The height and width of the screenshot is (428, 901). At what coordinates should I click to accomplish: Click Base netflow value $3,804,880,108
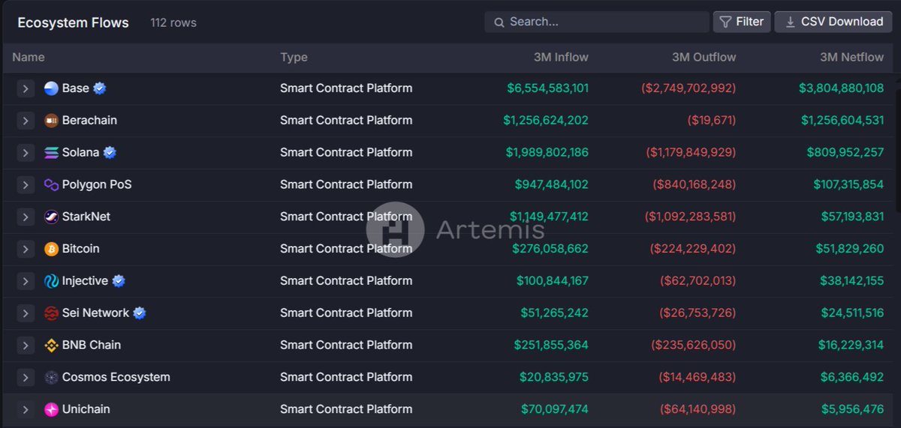[842, 88]
